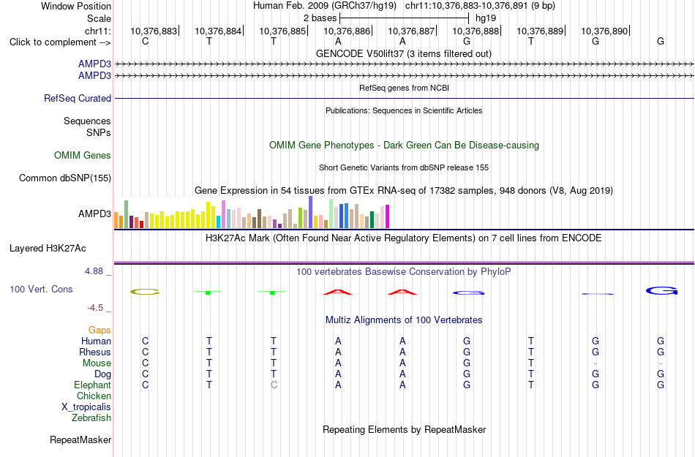Click the Gaps row label

tap(99, 331)
